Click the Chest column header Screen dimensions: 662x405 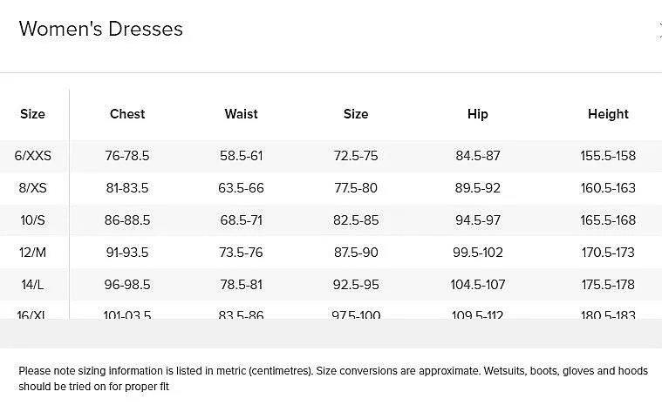[x=127, y=114]
